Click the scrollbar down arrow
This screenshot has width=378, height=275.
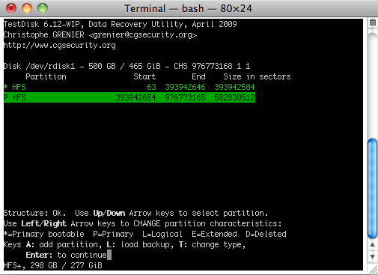coord(373,256)
